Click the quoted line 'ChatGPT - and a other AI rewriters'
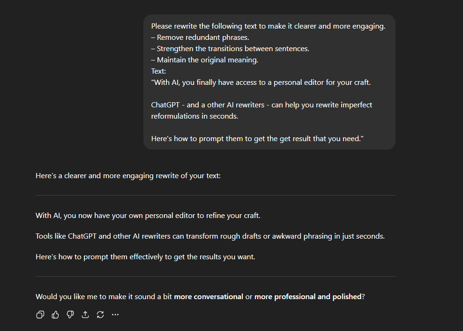 pos(261,105)
